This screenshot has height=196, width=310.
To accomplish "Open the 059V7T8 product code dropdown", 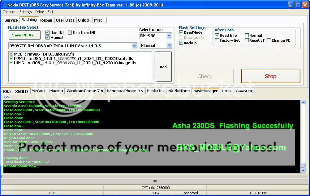I will click(x=134, y=46).
